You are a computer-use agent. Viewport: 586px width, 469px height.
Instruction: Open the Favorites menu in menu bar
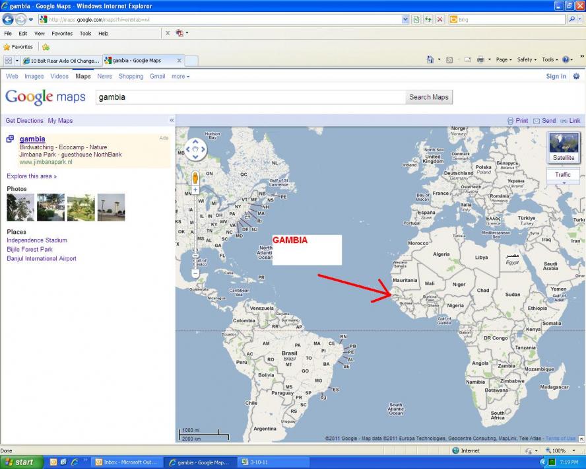(62, 33)
